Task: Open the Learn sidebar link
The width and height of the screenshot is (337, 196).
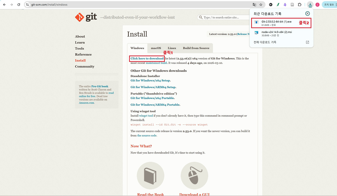Action: (x=80, y=42)
